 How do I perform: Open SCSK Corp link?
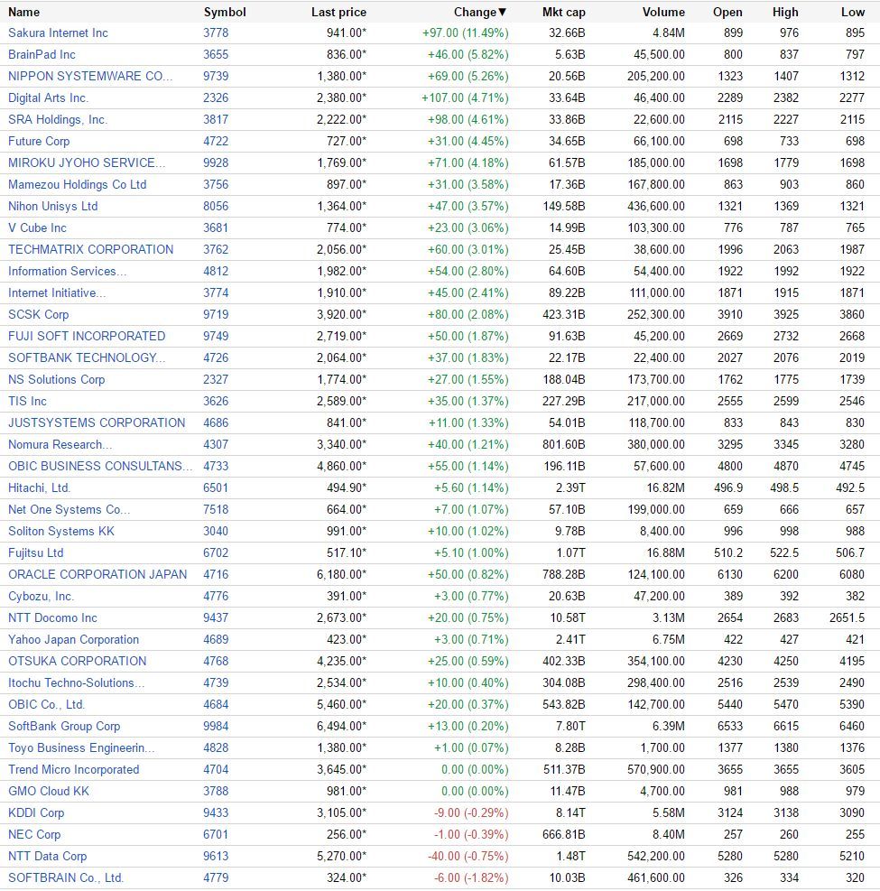(38, 314)
